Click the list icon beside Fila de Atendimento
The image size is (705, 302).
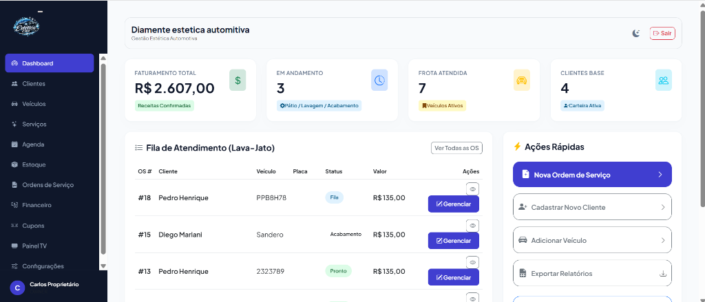[x=138, y=147]
